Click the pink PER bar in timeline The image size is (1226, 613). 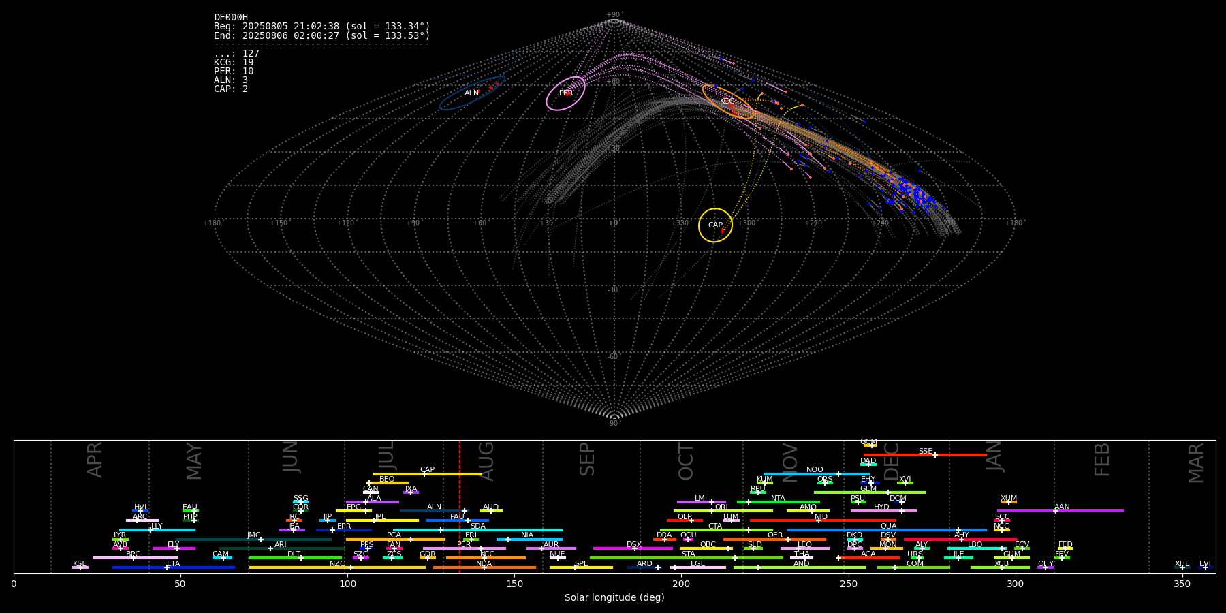(x=465, y=548)
